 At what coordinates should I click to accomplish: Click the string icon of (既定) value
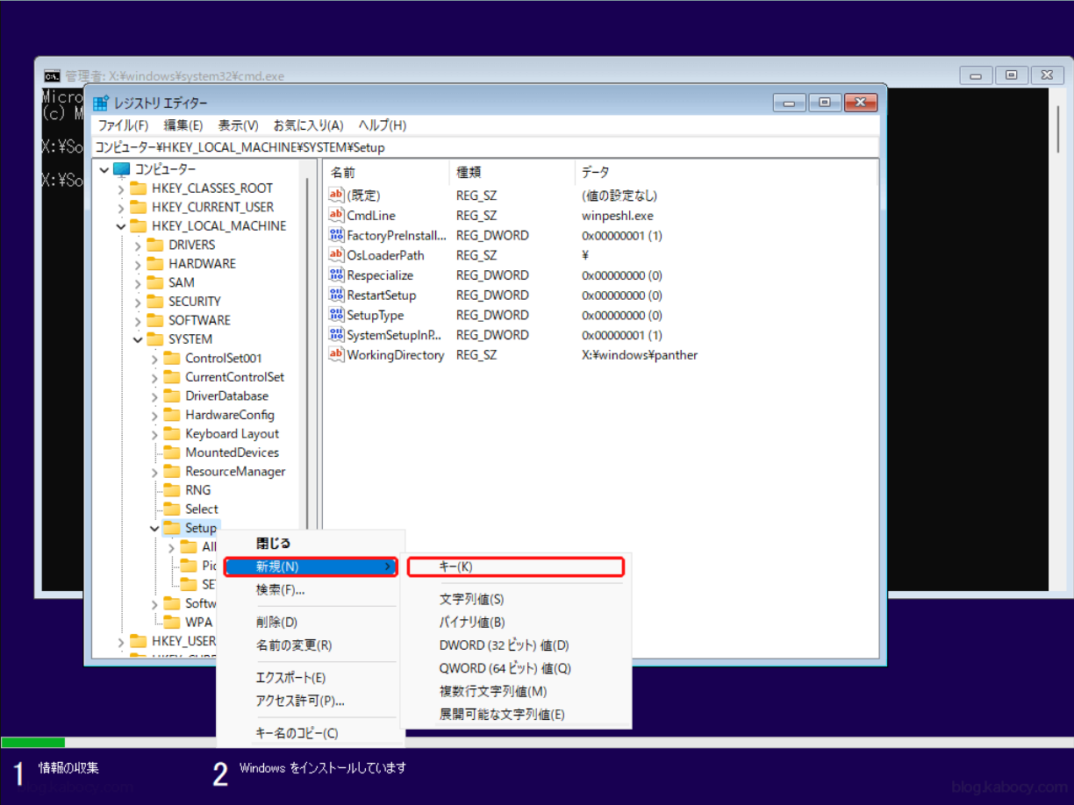point(336,195)
